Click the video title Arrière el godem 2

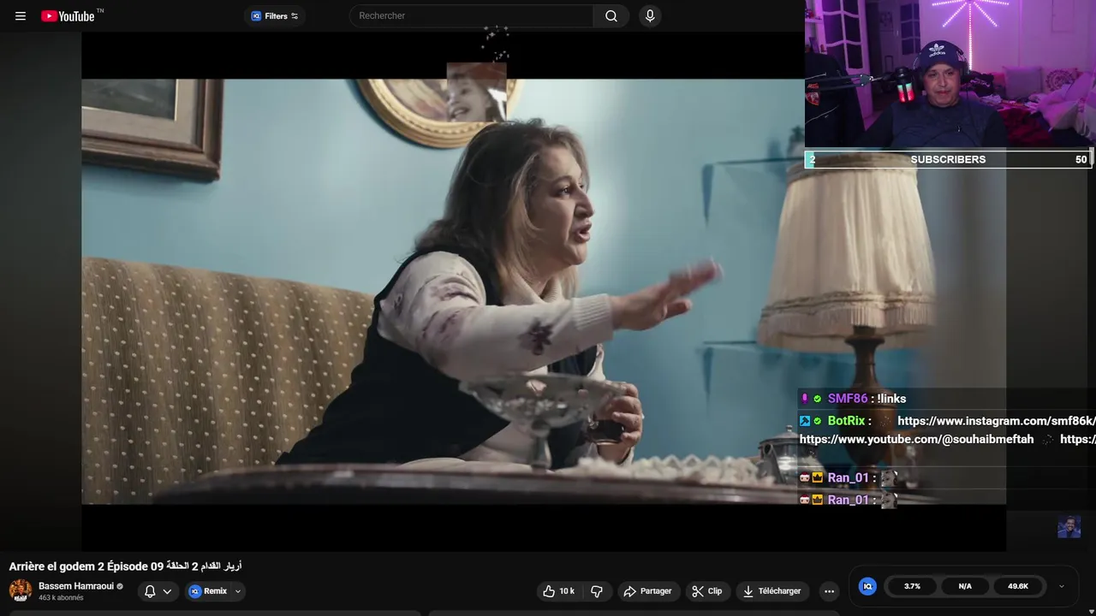(125, 566)
